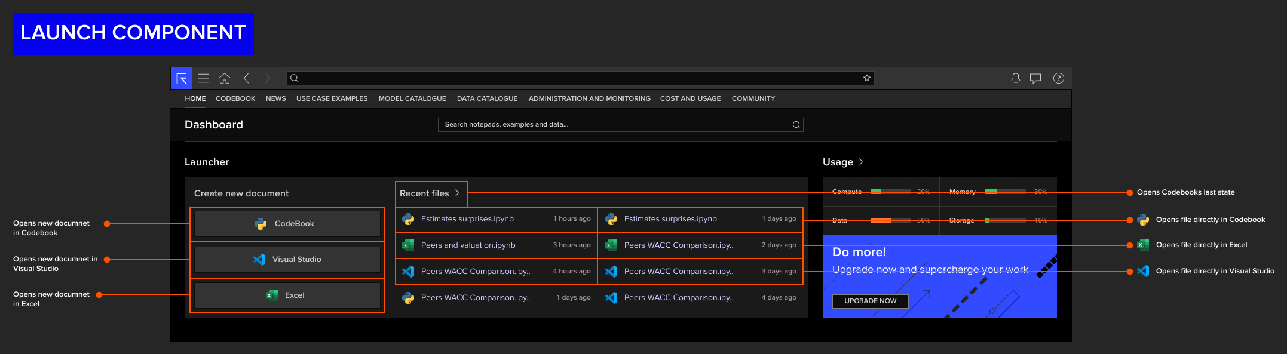The height and width of the screenshot is (354, 1287).
Task: Click the top address search bar
Action: tap(580, 78)
